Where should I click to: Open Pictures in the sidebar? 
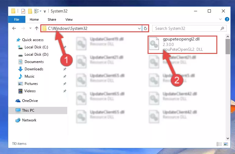point(31,84)
